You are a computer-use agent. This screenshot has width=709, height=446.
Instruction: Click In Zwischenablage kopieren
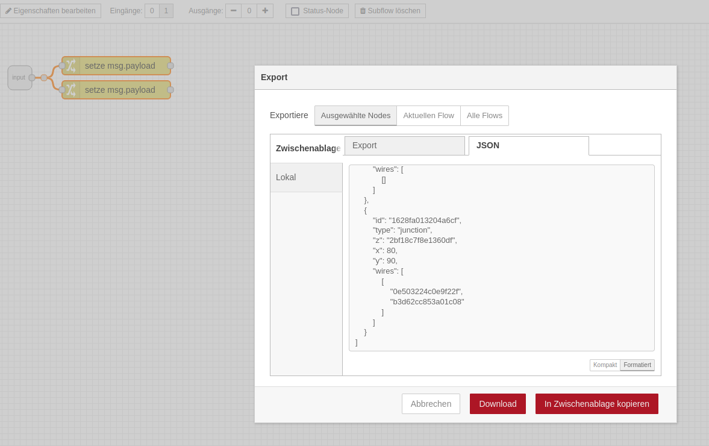[596, 403]
